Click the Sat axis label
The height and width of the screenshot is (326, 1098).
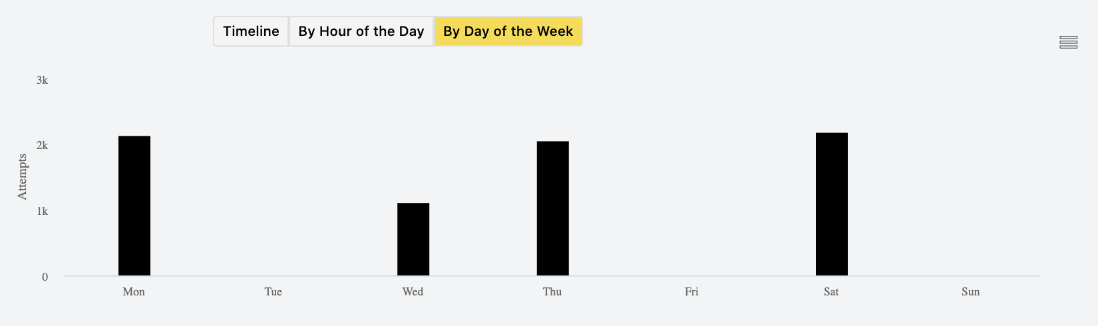(831, 291)
